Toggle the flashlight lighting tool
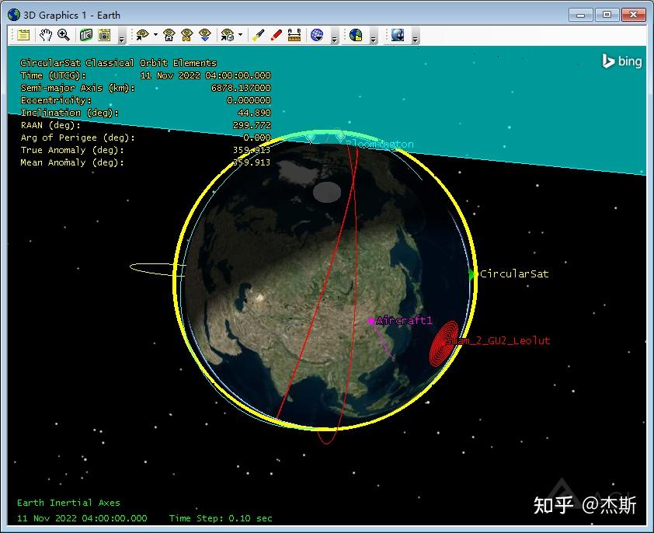The height and width of the screenshot is (533, 654). point(258,35)
